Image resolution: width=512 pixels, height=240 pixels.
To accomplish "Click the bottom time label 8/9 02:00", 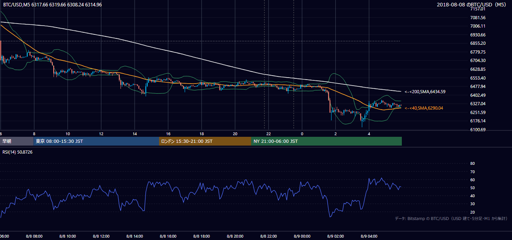I will point(335,236).
